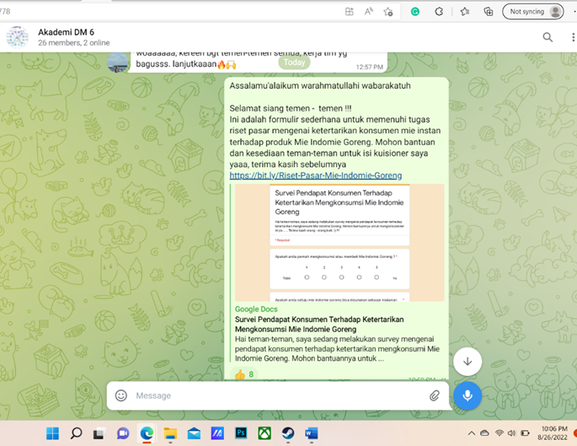Open the volume speaker tray icon

click(512, 433)
